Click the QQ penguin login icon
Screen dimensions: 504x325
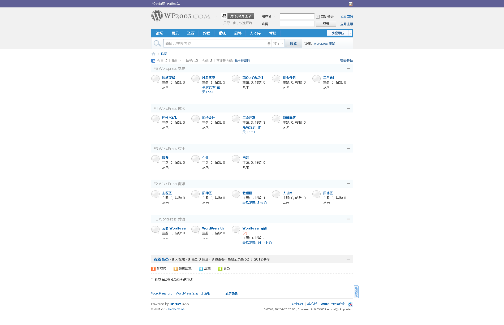225,16
